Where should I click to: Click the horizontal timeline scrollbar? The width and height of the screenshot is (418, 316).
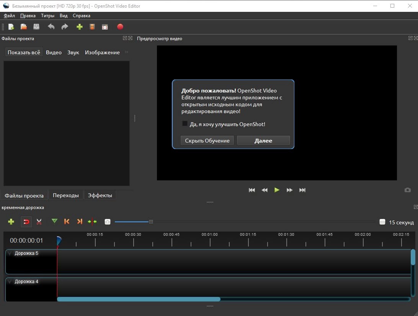point(139,299)
